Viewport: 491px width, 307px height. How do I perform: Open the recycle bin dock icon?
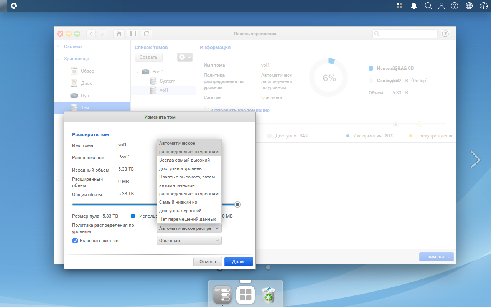(x=268, y=295)
